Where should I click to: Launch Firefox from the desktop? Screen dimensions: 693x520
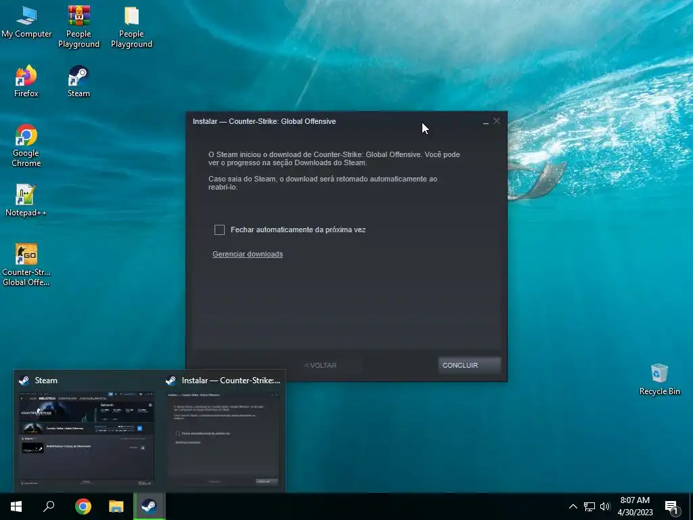[26, 81]
